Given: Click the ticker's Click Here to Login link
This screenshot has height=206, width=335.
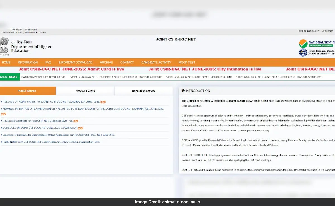Looking at the screenshot, I should coord(200,77).
